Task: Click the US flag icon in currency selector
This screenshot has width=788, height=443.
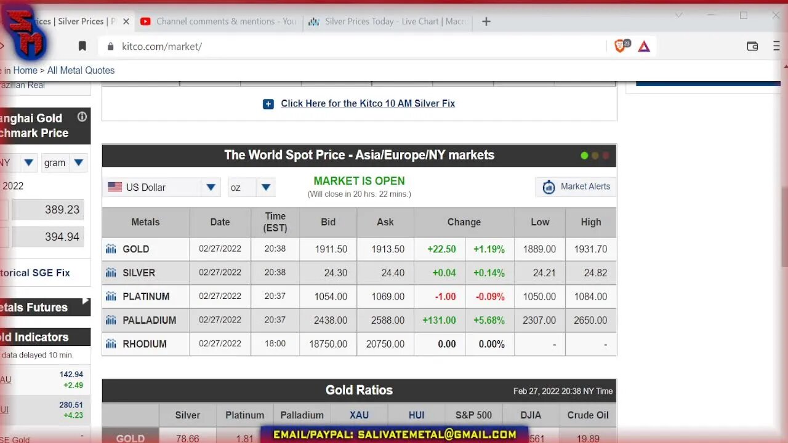Action: point(115,187)
